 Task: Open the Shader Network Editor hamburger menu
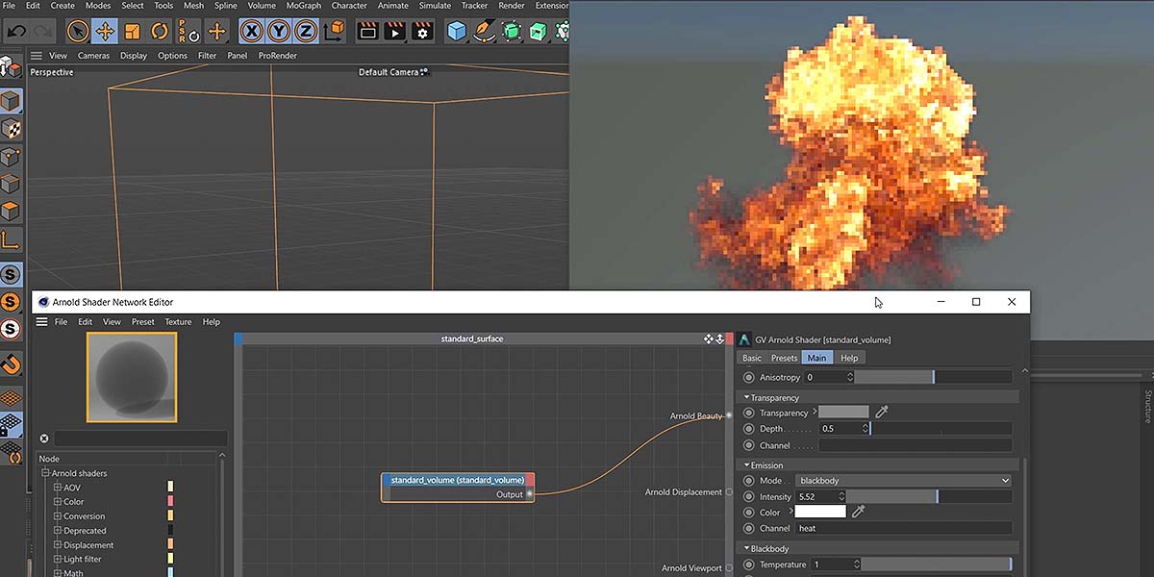pyautogui.click(x=41, y=322)
